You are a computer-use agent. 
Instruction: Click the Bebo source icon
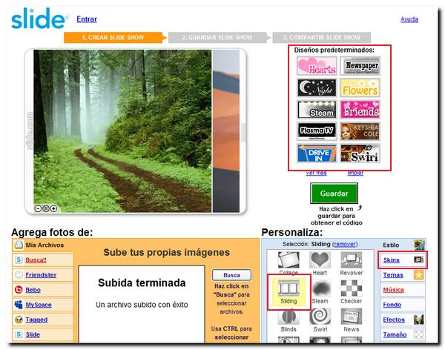click(19, 289)
